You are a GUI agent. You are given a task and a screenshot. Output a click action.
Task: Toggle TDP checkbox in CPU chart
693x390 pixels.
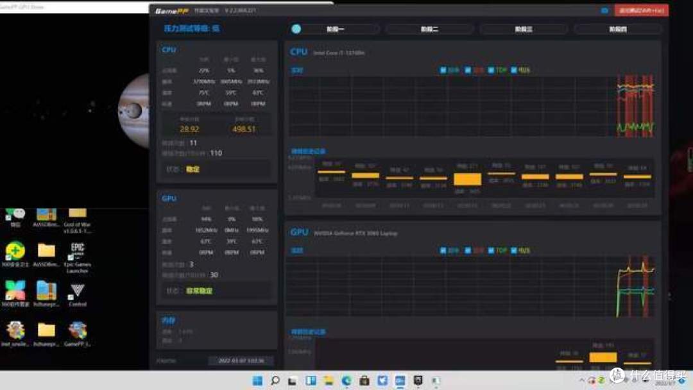coord(492,71)
